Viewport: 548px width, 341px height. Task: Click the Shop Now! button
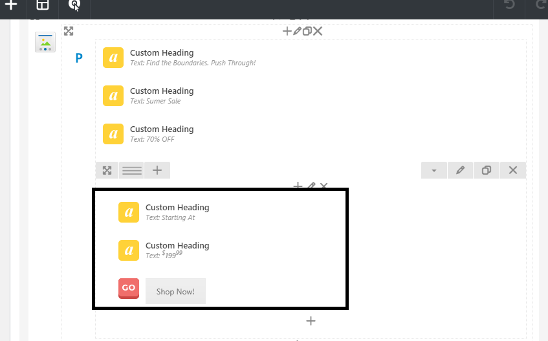[175, 291]
